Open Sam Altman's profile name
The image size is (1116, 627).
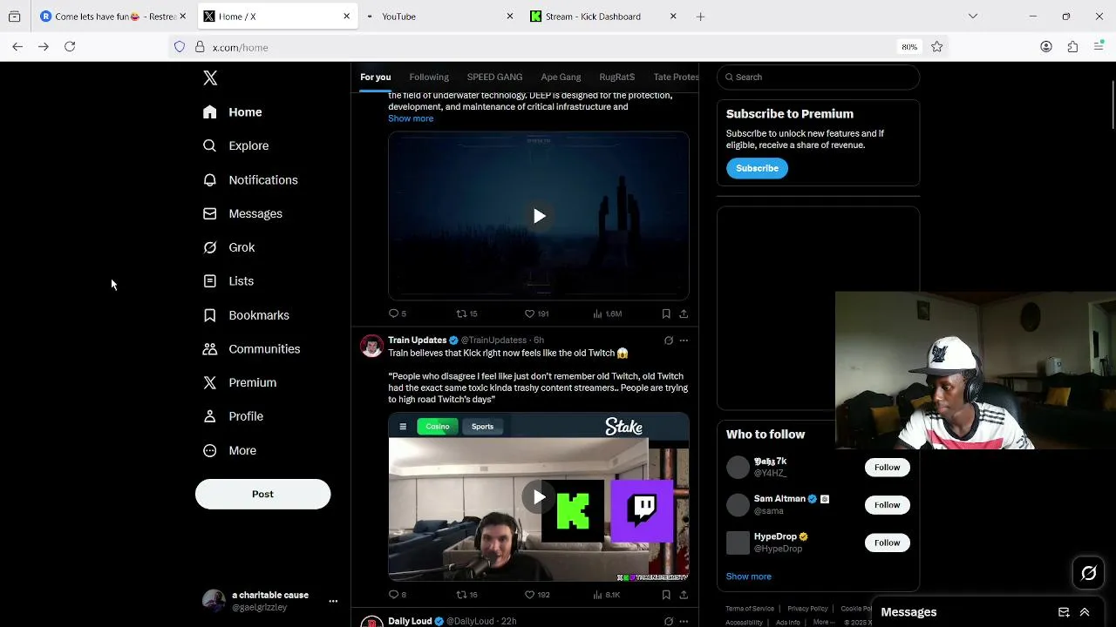pos(779,499)
